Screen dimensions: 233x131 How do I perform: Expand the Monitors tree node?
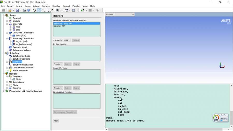pos(7,62)
